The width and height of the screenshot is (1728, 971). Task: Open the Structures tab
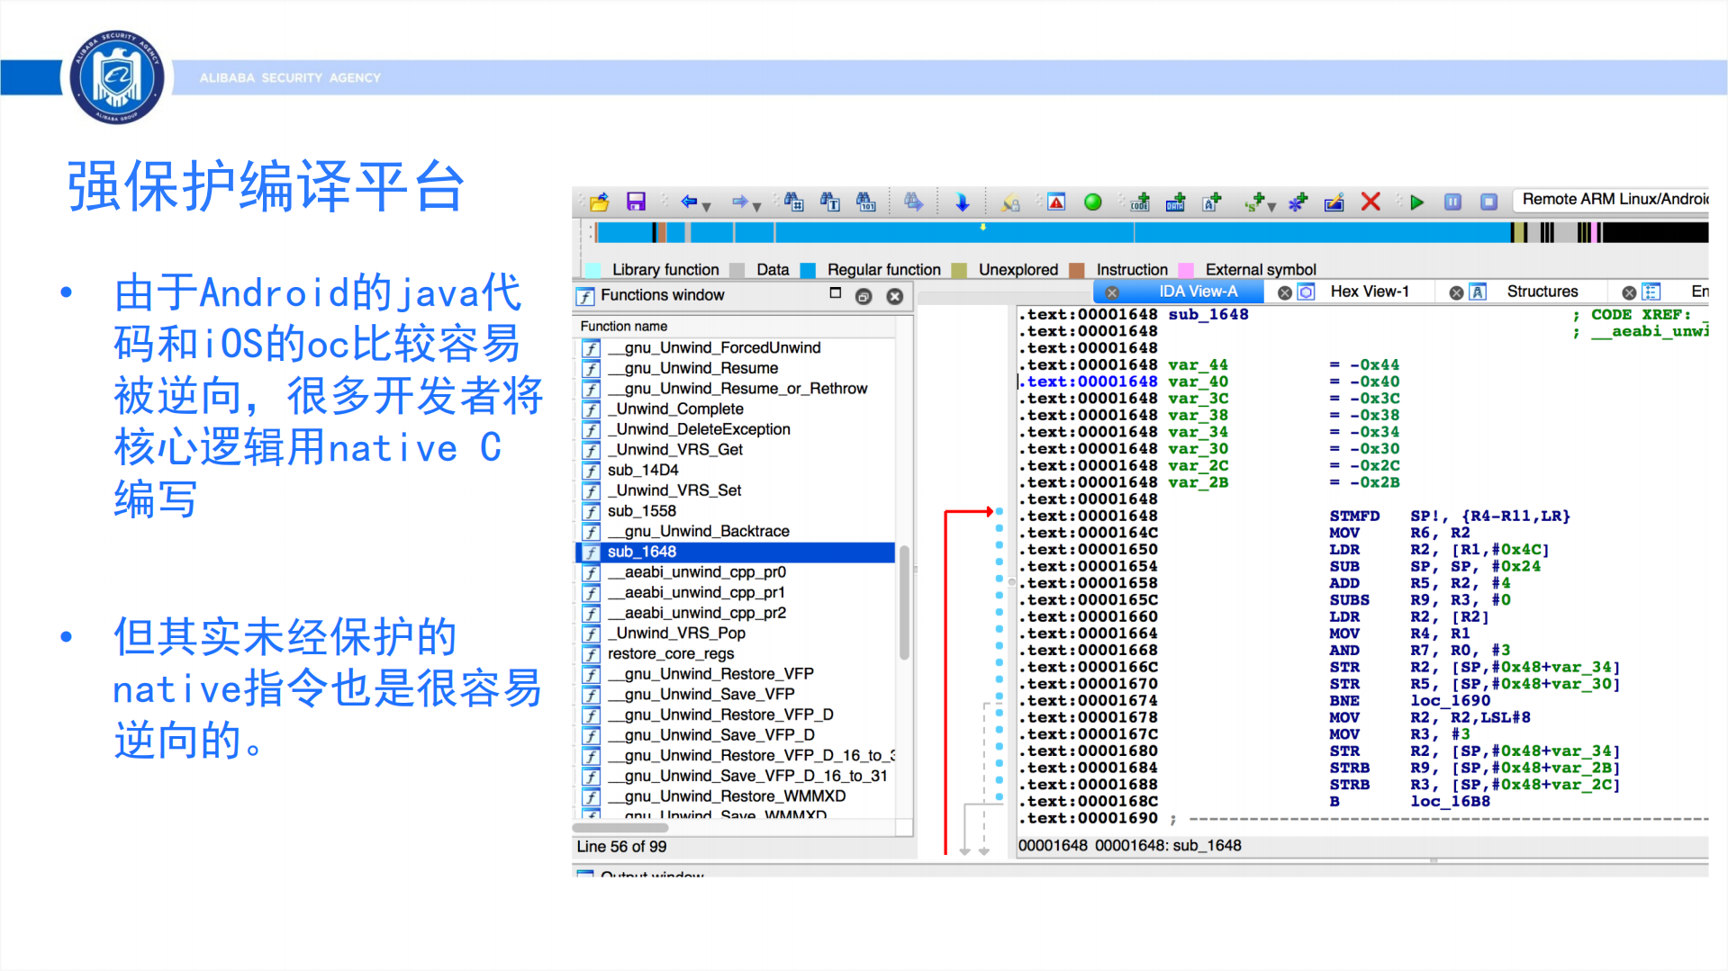pos(1543,291)
